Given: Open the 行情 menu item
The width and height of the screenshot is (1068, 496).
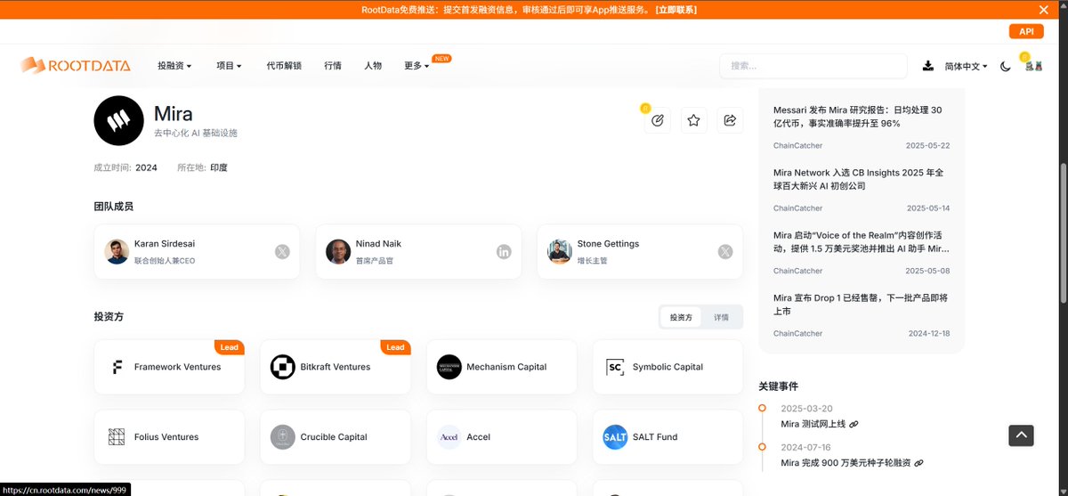Looking at the screenshot, I should [x=333, y=66].
